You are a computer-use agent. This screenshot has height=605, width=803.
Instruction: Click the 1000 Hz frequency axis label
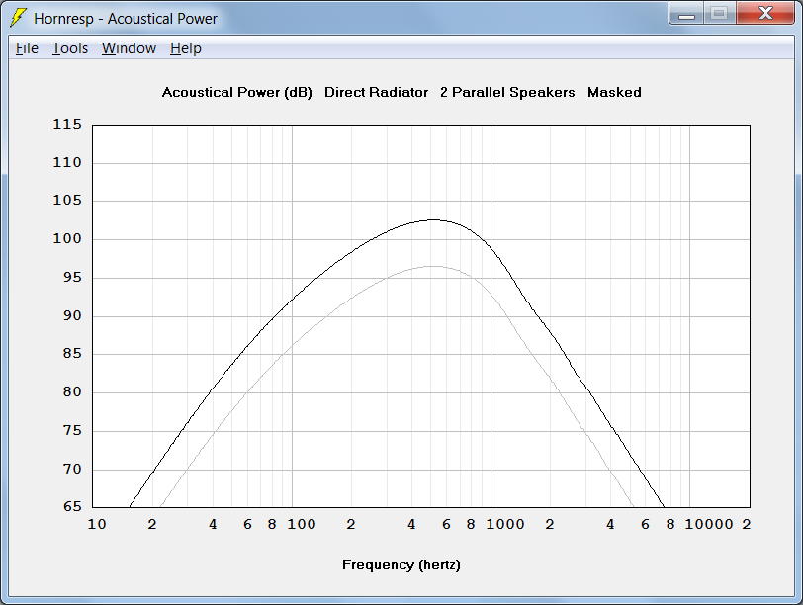coord(505,524)
